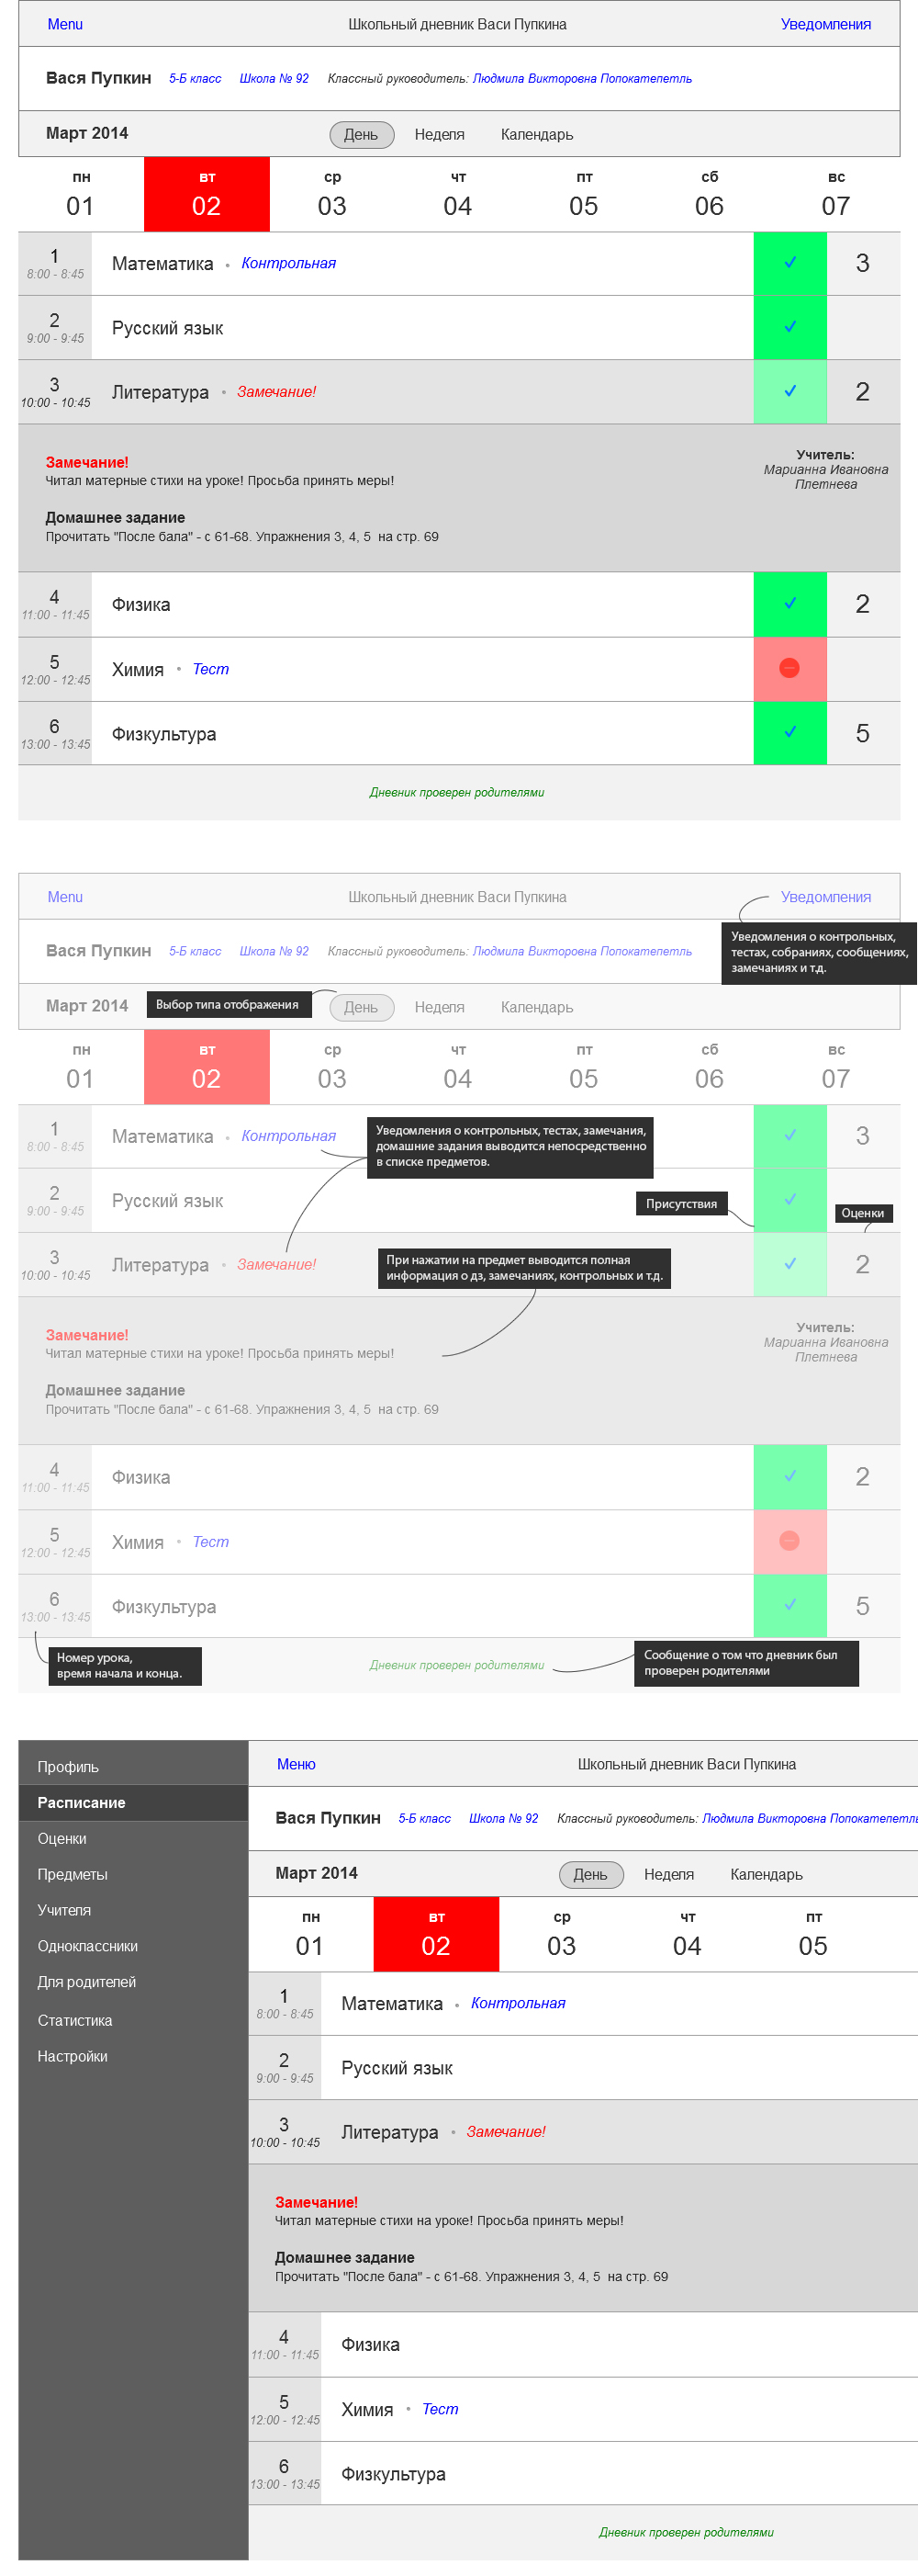The height and width of the screenshot is (2576, 918).
Task: Click Физкультура attendance checkmark in top diary
Action: [x=789, y=732]
